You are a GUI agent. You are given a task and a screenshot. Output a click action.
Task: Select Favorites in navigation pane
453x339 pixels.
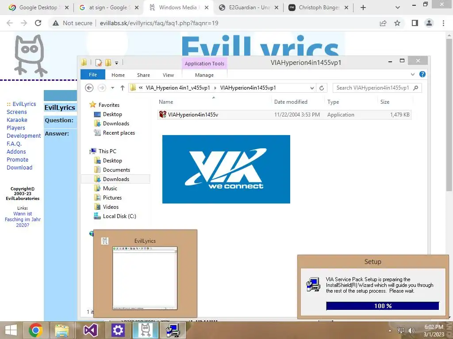[x=109, y=105]
